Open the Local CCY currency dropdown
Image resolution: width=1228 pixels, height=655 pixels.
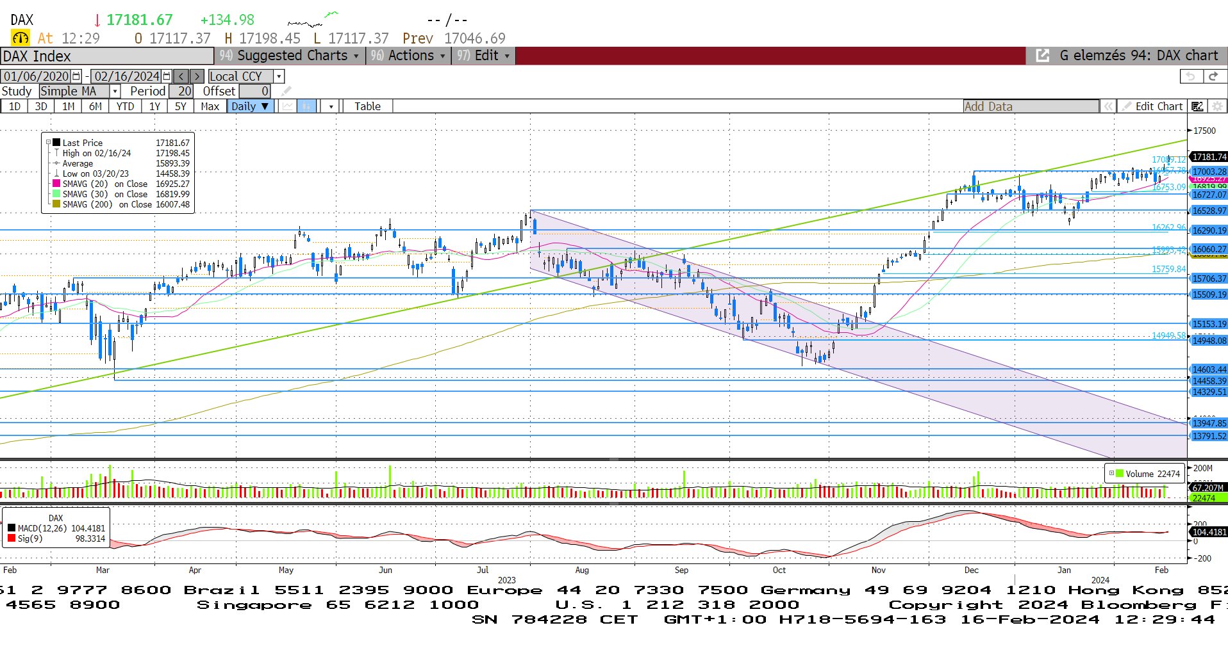[x=279, y=76]
